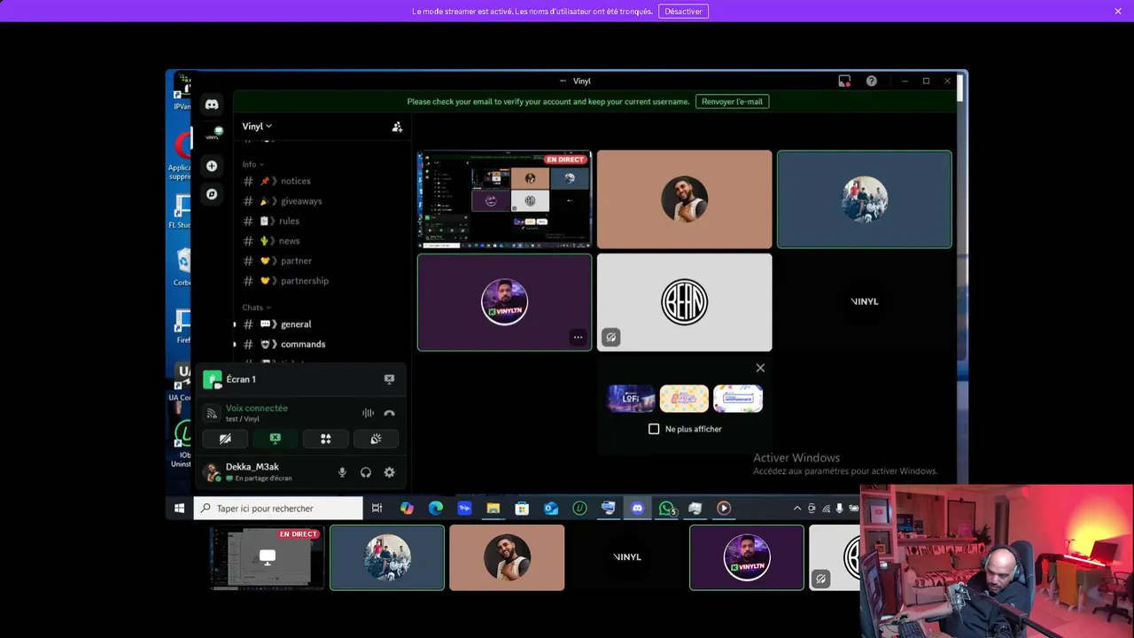Select the BEAN participant tile
Viewport: 1134px width, 638px height.
[x=684, y=302]
